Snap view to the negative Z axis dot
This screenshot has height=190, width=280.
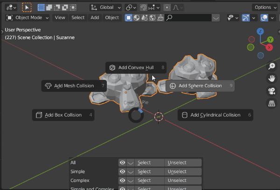pos(260,56)
